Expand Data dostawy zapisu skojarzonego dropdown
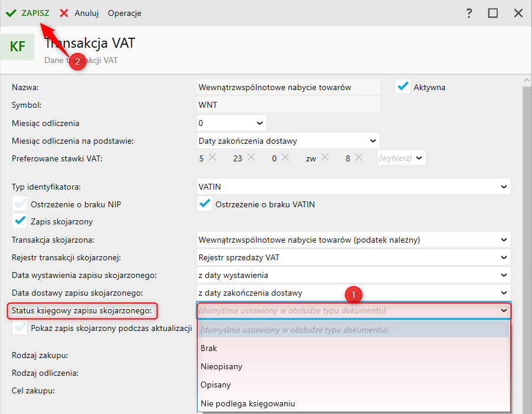The height and width of the screenshot is (414, 532). tap(353, 293)
